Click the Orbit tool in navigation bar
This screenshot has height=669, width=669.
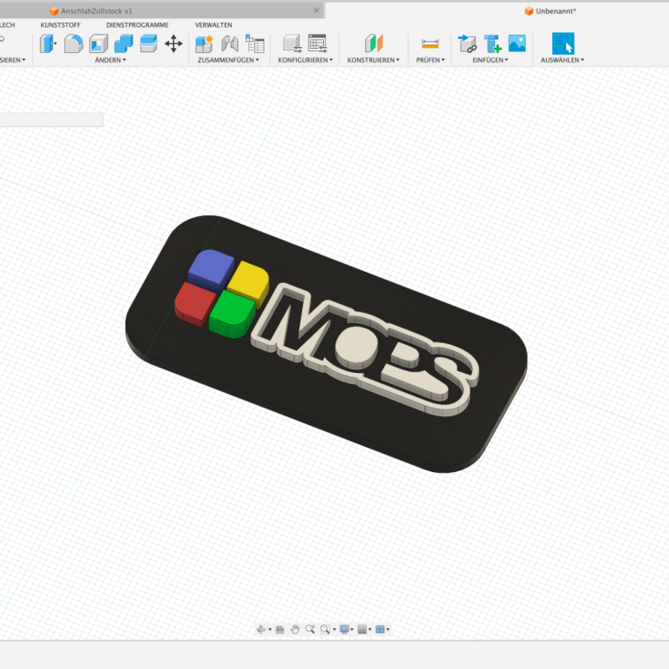[x=260, y=629]
